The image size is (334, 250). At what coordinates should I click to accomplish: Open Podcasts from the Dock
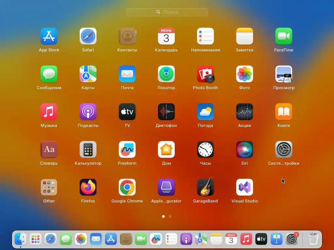click(186, 239)
